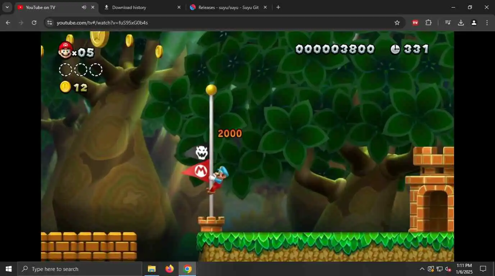This screenshot has width=495, height=276.
Task: Open the clock showing 1:11 PM
Action: pyautogui.click(x=464, y=269)
